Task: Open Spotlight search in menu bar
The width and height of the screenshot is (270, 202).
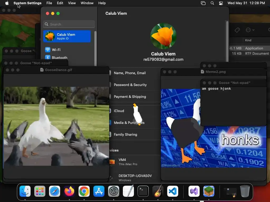Action: click(212, 3)
